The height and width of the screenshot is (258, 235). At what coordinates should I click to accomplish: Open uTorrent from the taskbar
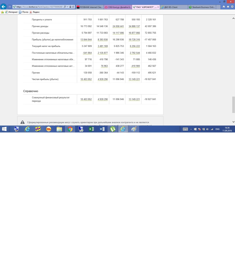tap(113, 129)
